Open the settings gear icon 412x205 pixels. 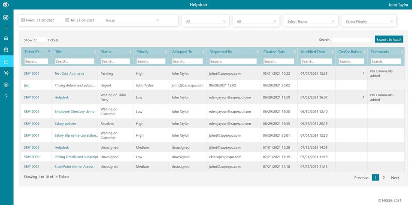[6, 85]
